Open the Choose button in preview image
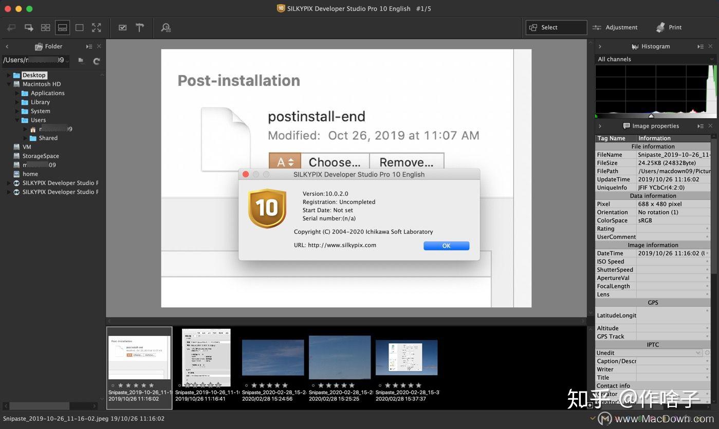Screen dimensions: 719x429 pyautogui.click(x=334, y=162)
